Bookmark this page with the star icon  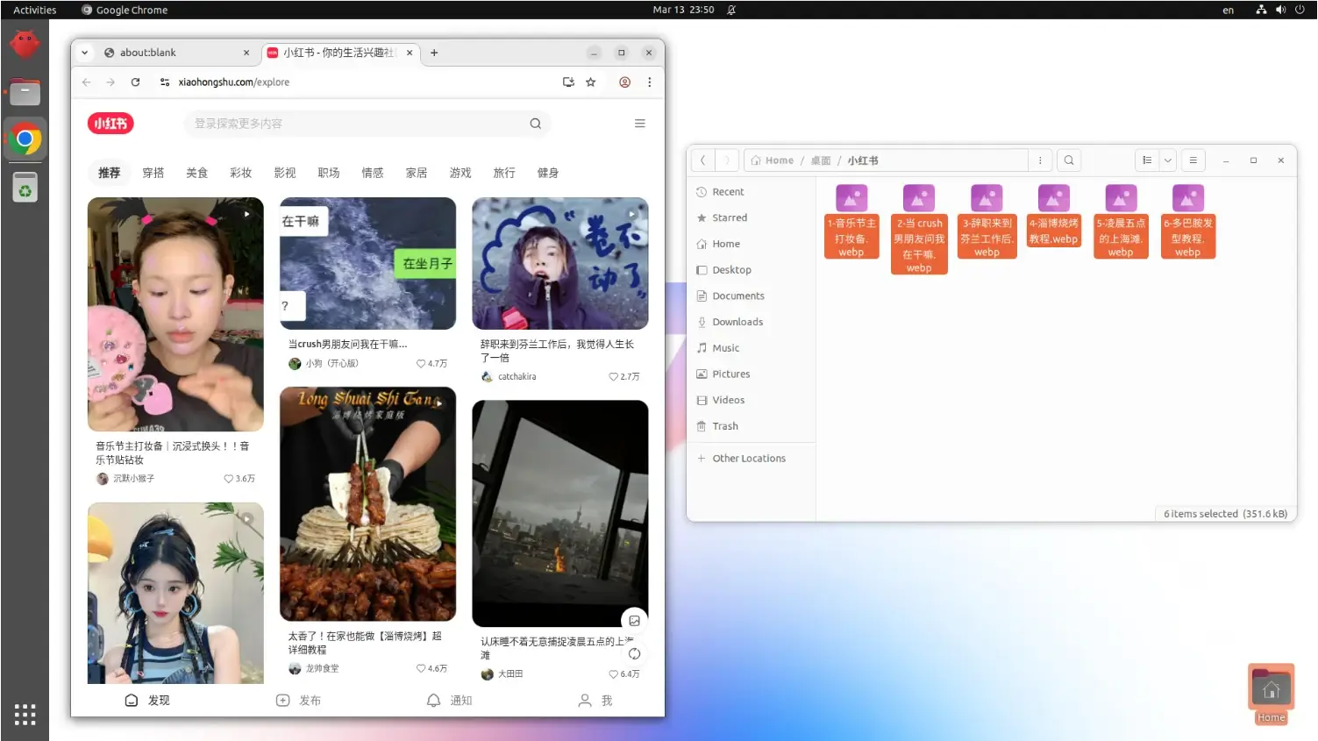click(591, 82)
